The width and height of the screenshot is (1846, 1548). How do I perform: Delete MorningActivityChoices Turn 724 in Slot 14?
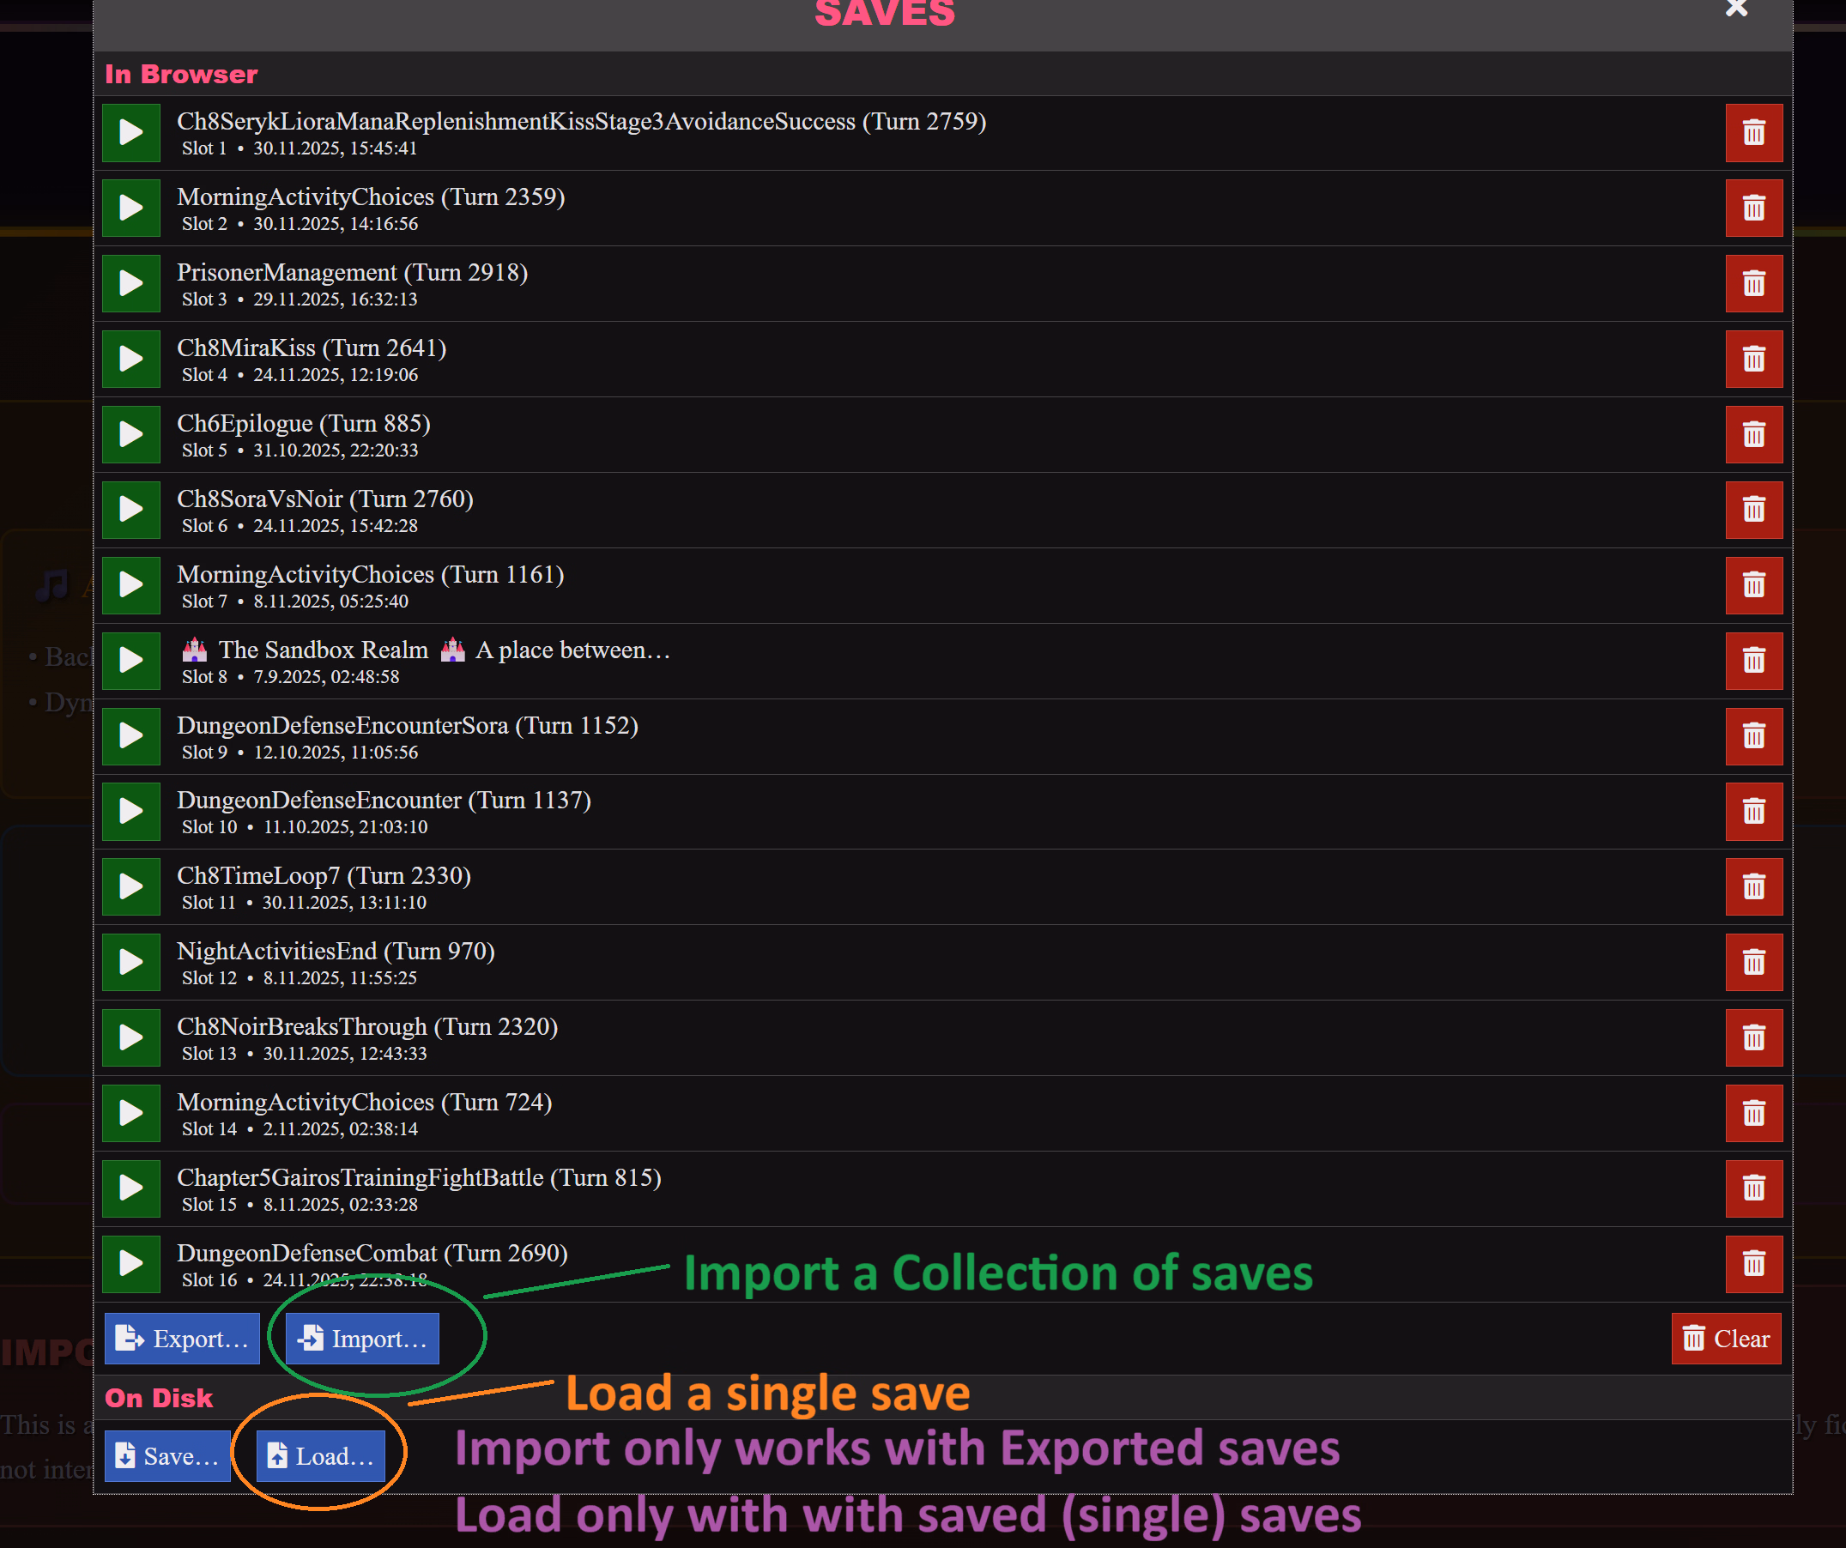[x=1752, y=1113]
